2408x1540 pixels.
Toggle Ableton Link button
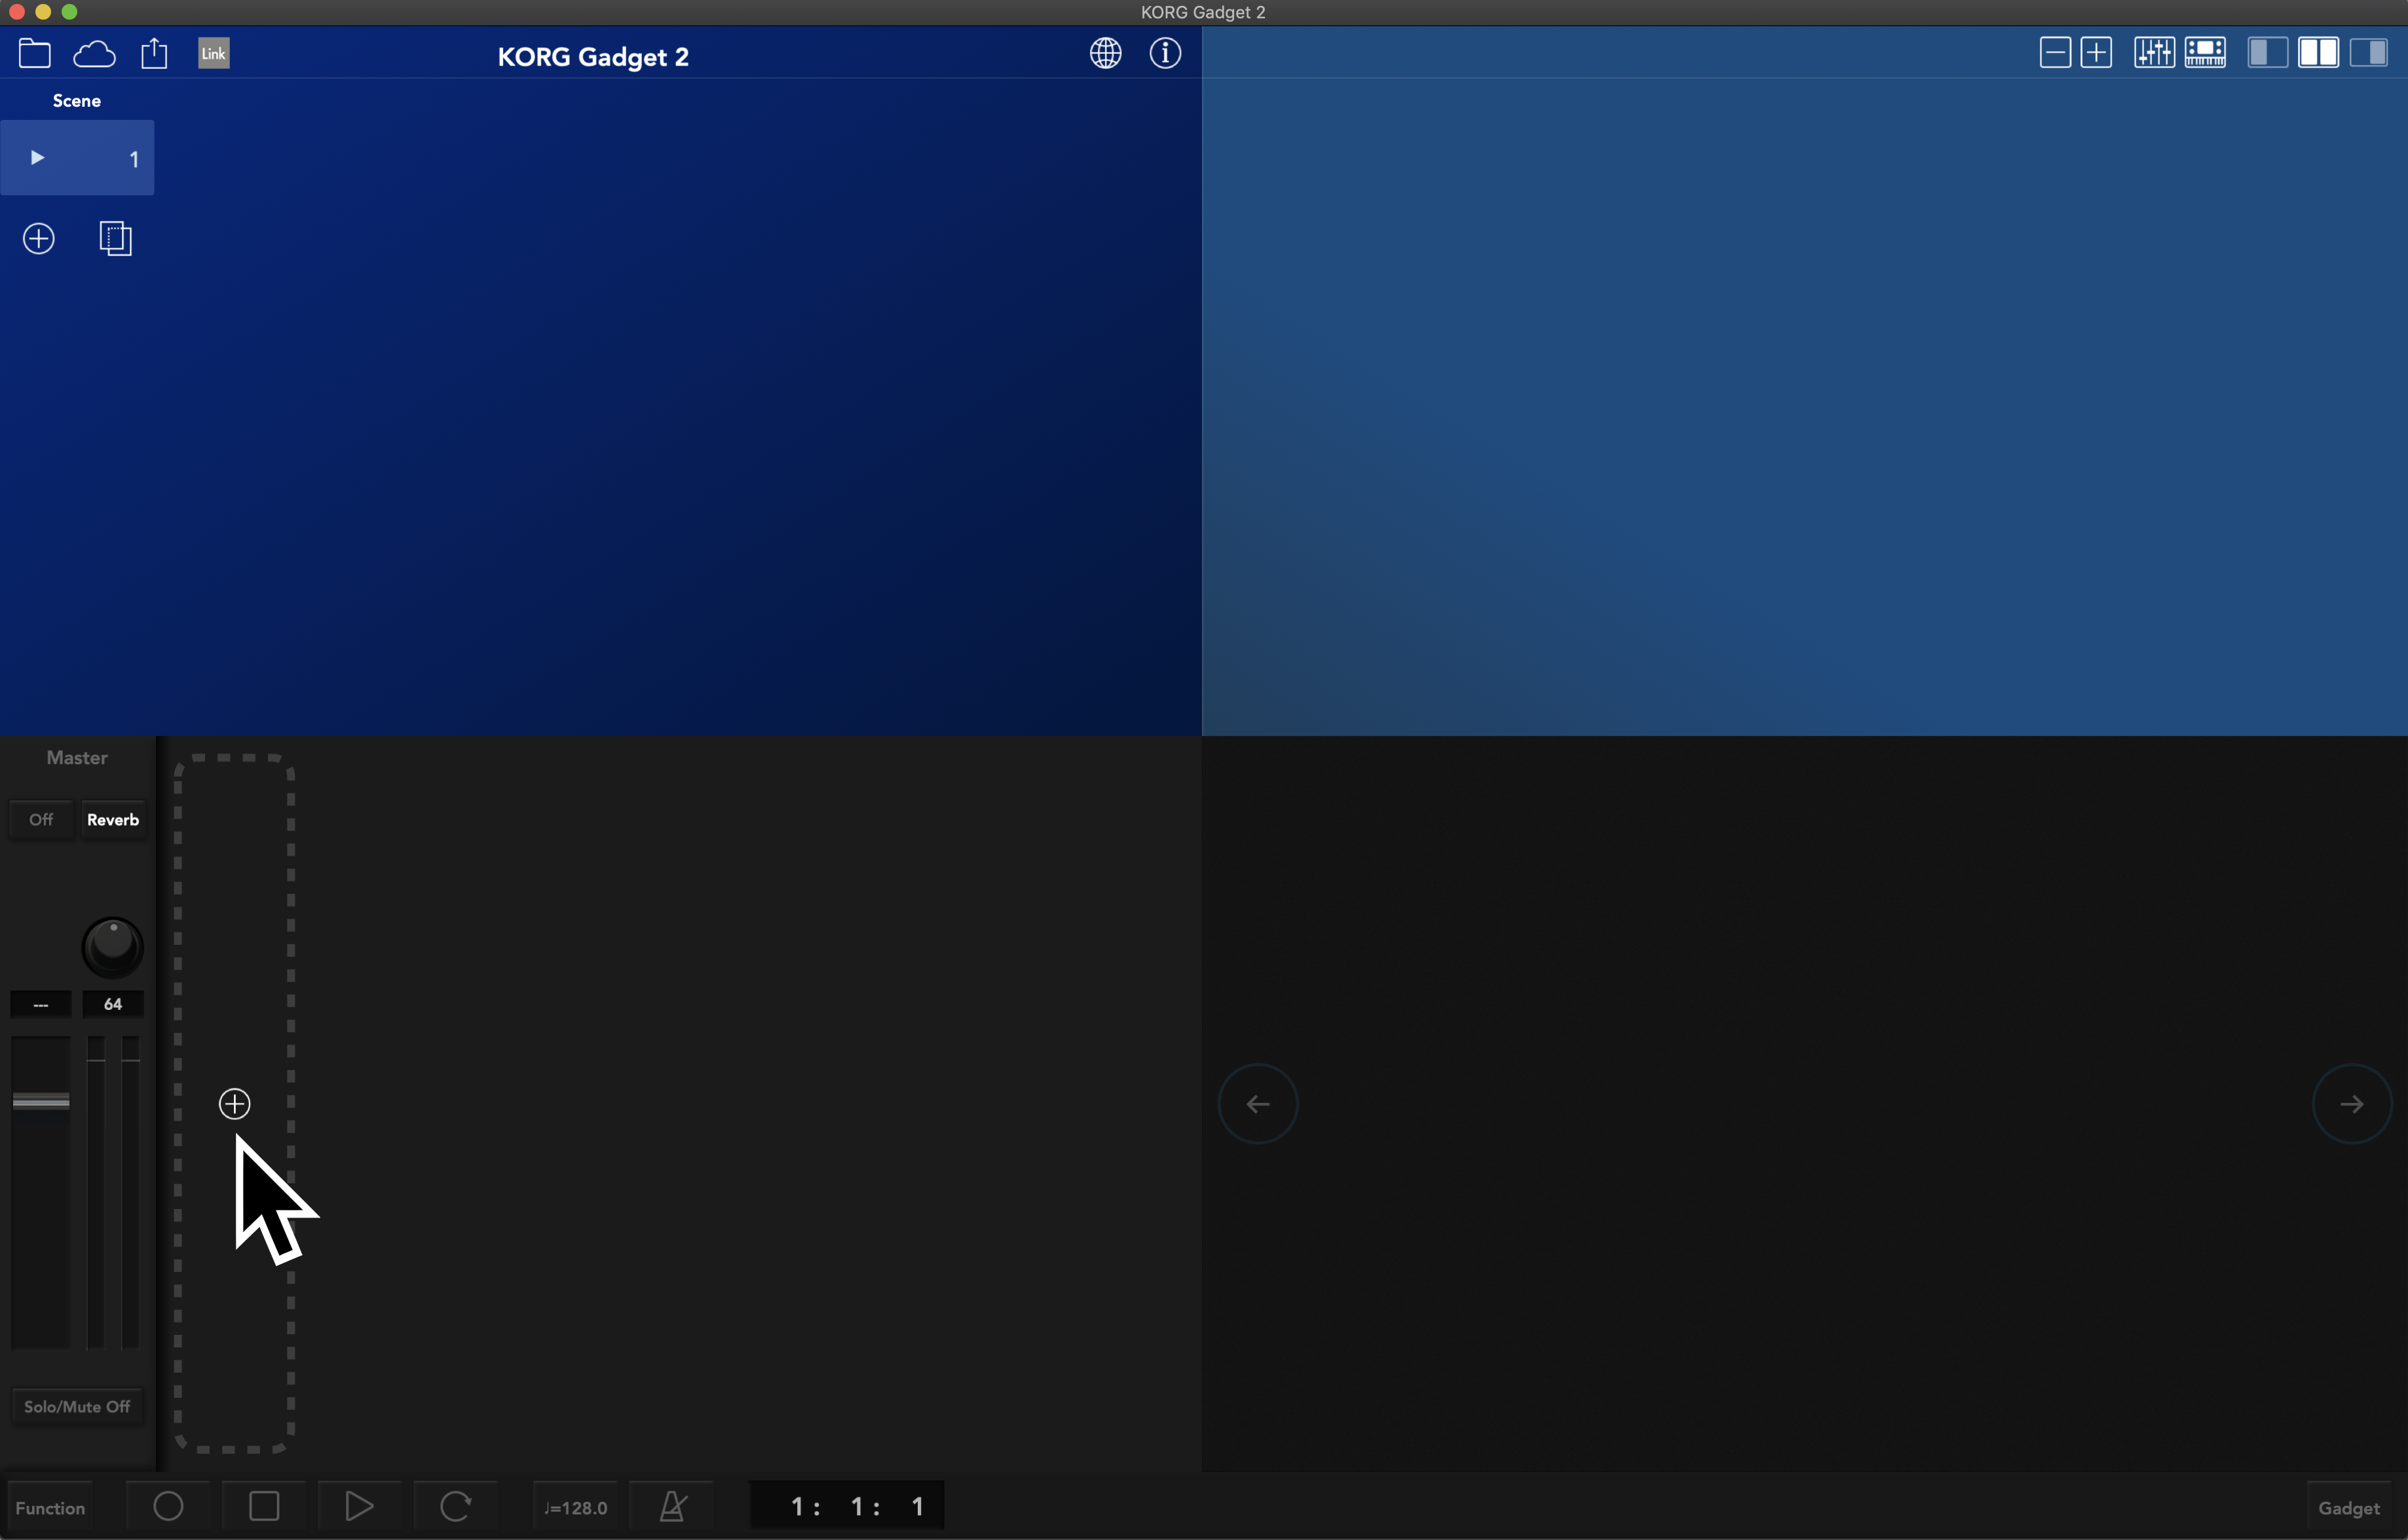pos(213,53)
